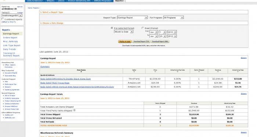Open Operating Agreement sidebar link
This screenshot has width=257, height=137.
pos(12,90)
